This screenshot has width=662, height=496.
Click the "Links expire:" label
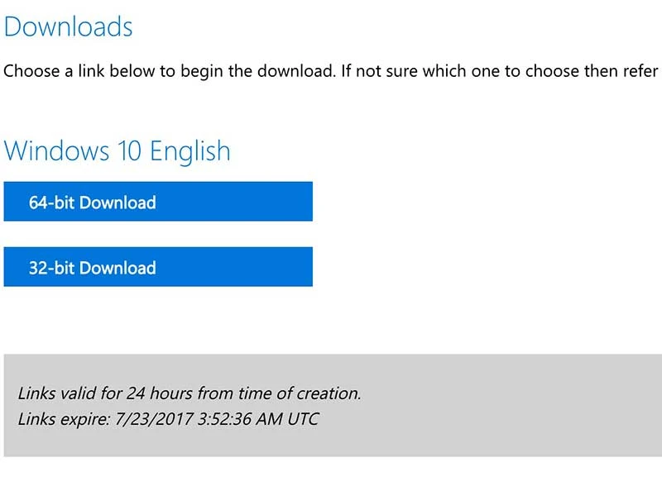[x=63, y=419]
